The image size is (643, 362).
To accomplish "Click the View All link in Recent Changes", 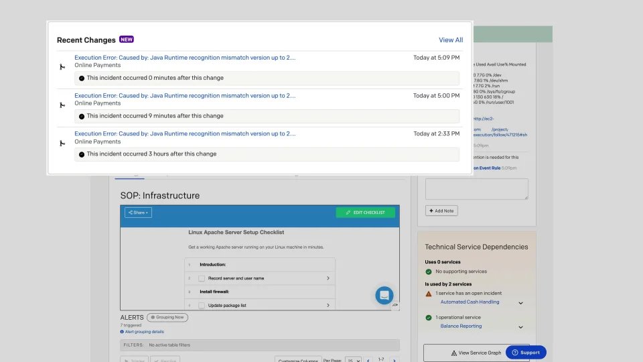I will 450,40.
